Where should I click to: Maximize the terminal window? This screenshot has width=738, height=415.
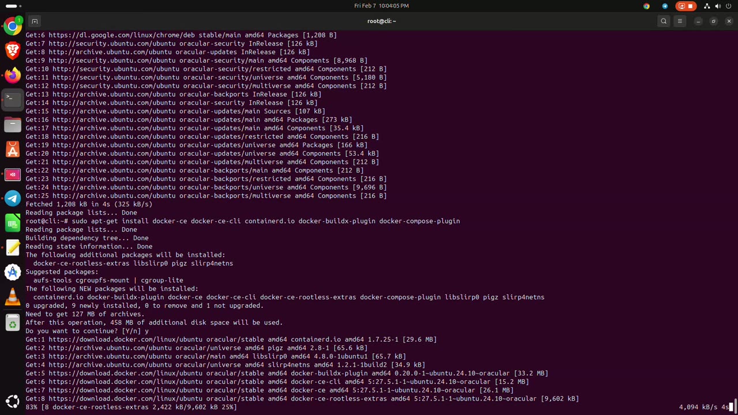[x=713, y=21]
